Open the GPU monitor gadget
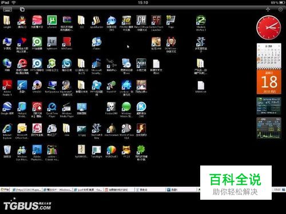The width and height of the screenshot is (286, 214). [269, 106]
